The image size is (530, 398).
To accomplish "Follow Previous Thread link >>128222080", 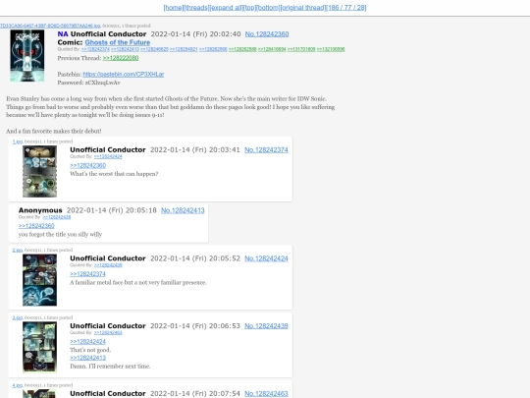I will click(x=121, y=58).
